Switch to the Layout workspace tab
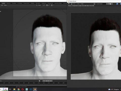121x91 pixels. coord(4,3)
